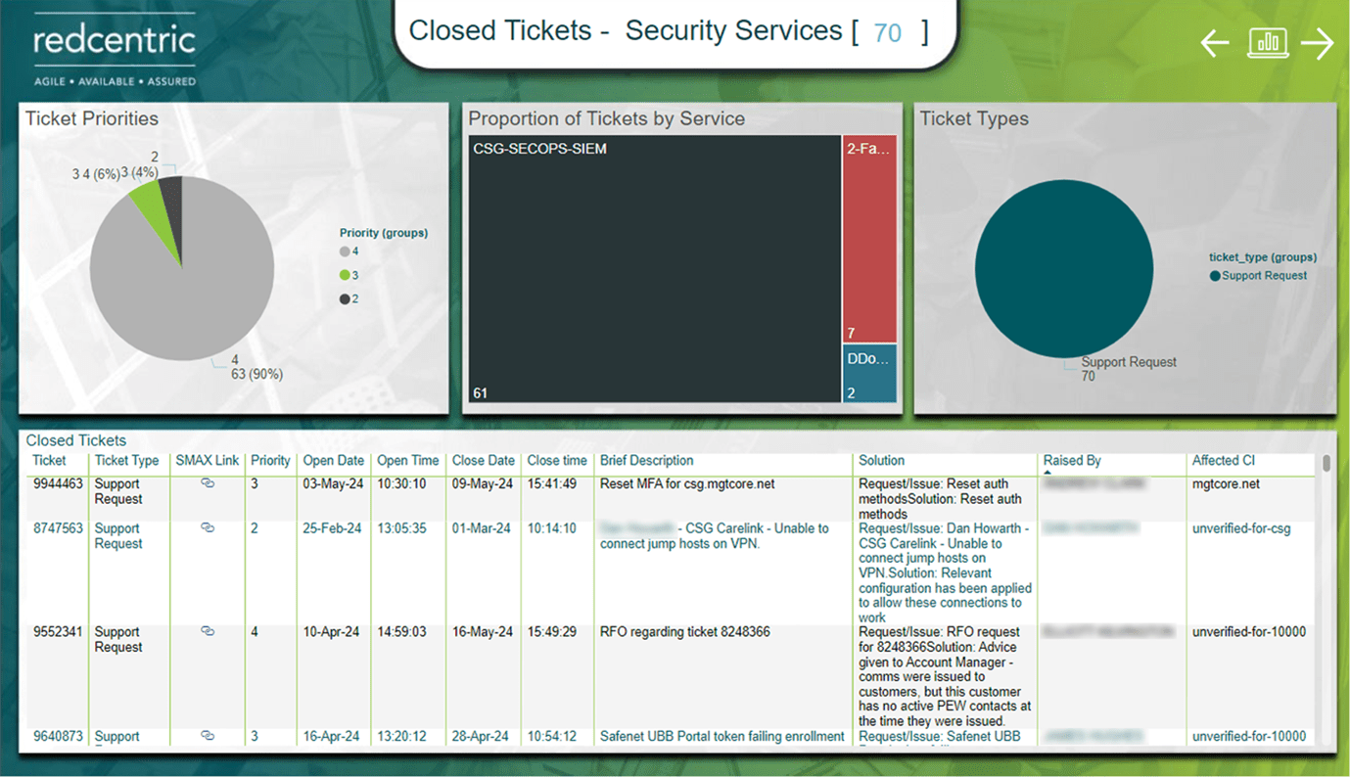1350x777 pixels.
Task: Go to the previous dashboard with left arrow
Action: tap(1215, 43)
